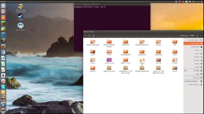Eject the storage drive
Viewport: 204px width, 114px height.
click(x=186, y=71)
